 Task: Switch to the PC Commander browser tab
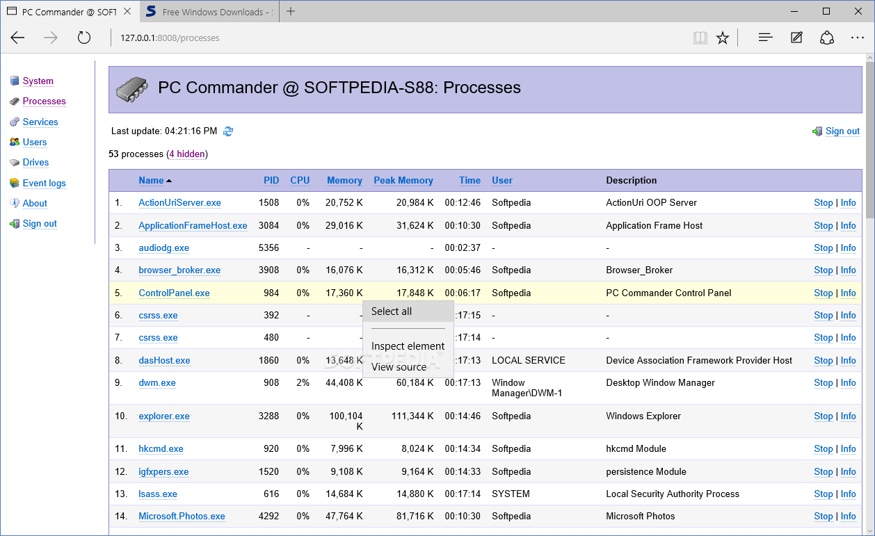[x=70, y=12]
